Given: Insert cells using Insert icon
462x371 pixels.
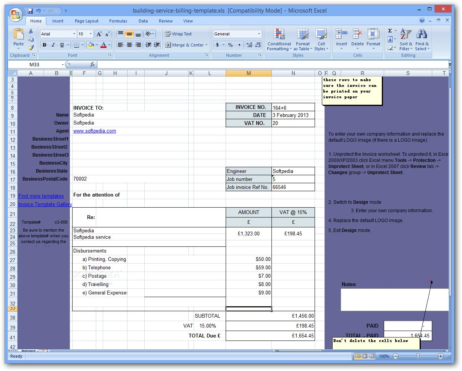Looking at the screenshot, I should [x=341, y=34].
